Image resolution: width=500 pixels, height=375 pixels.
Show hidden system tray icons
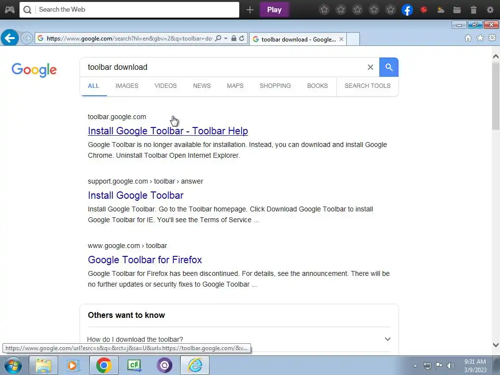(415, 366)
